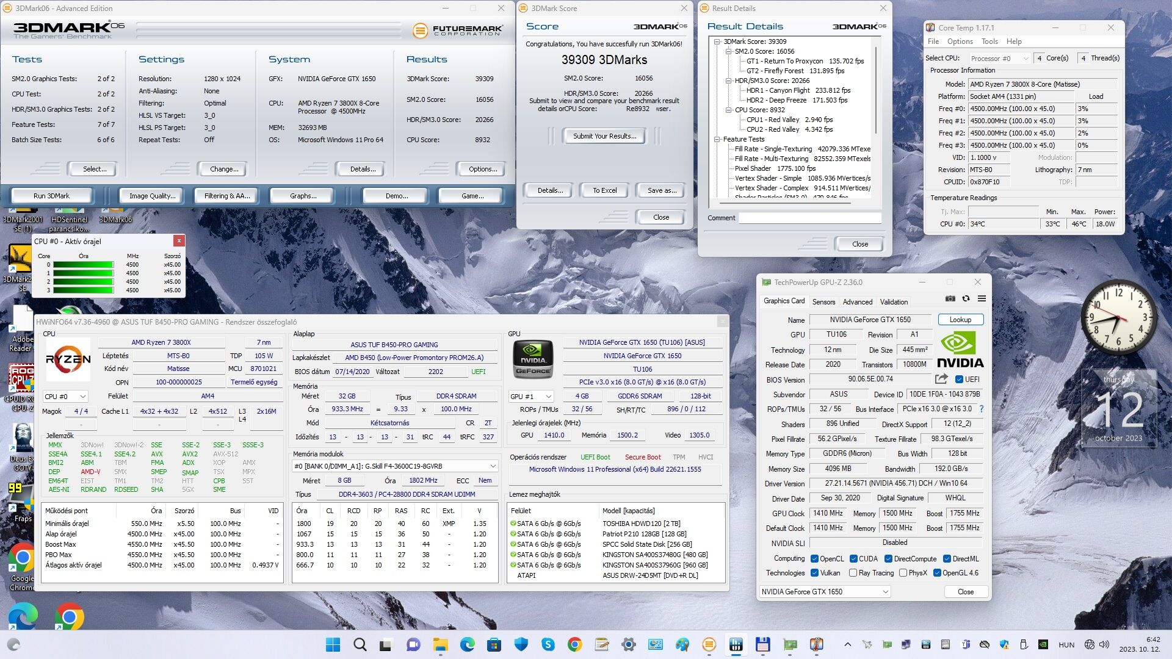Click the analog clock desktop gadget
Viewport: 1172px width, 659px height.
pos(1119,317)
